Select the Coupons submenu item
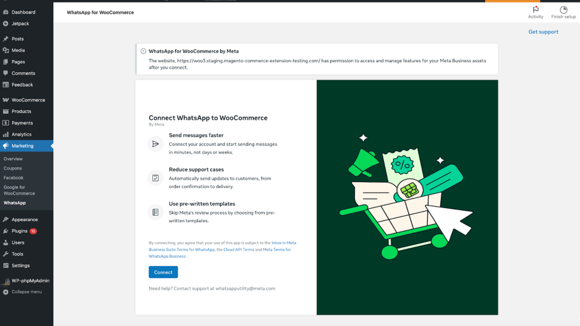 (12, 168)
